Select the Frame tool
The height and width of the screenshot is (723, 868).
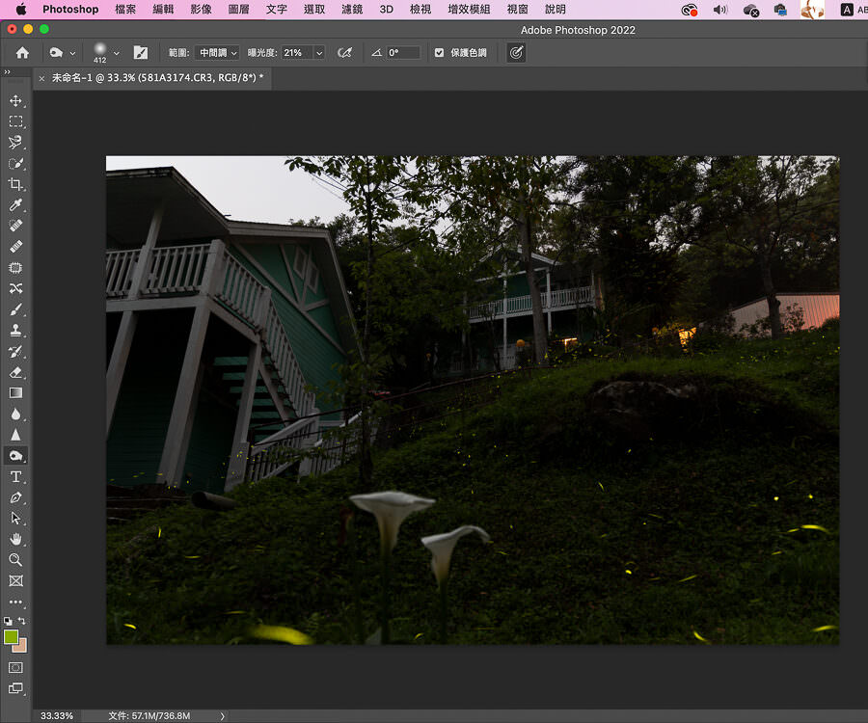[15, 581]
